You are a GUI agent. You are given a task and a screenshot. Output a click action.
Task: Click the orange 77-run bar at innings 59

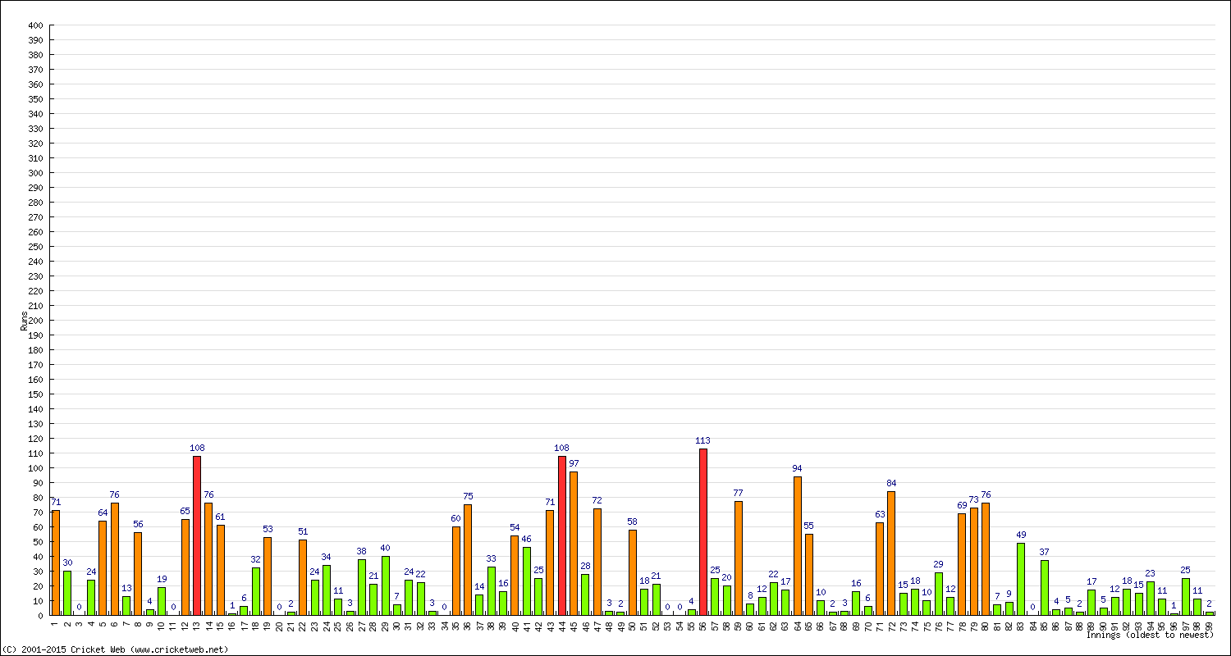click(739, 558)
